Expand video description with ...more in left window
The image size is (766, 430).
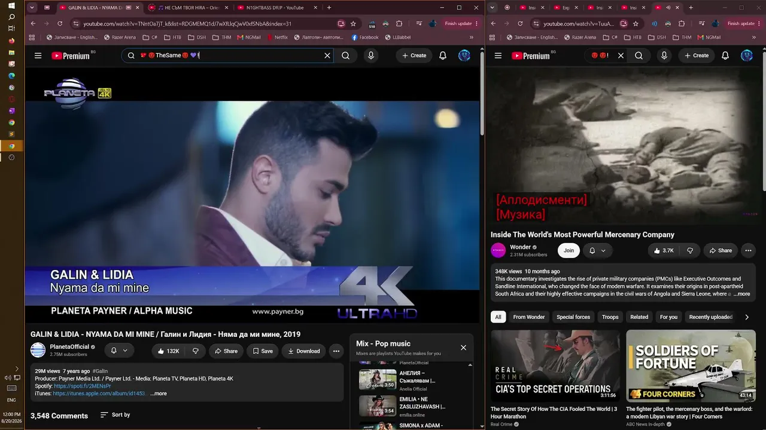tap(159, 394)
